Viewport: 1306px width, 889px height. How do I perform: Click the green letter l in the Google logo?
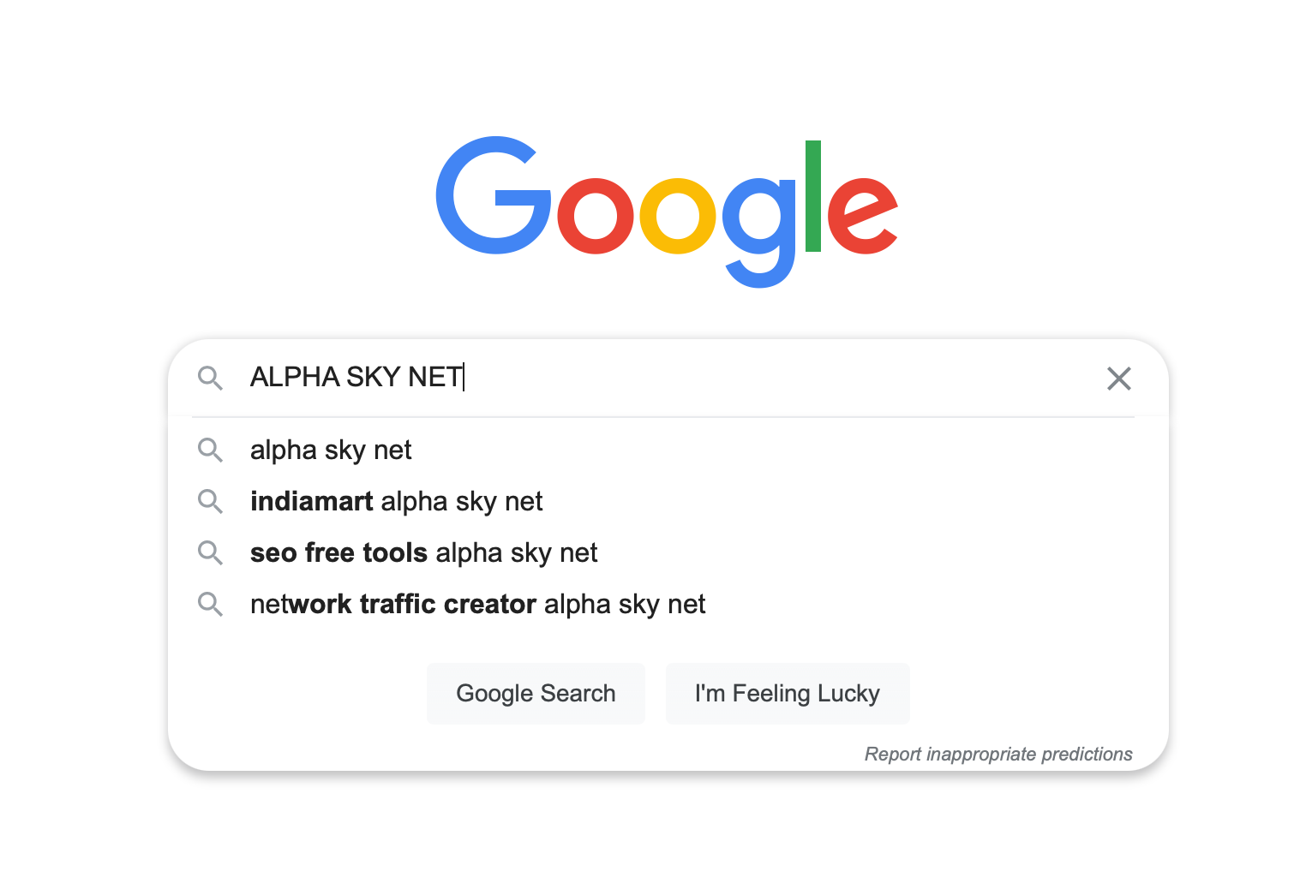tap(812, 197)
